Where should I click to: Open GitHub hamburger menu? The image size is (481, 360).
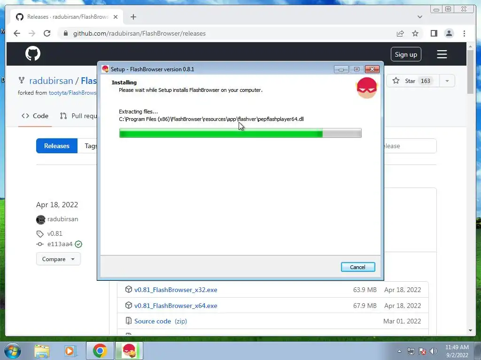coord(442,54)
